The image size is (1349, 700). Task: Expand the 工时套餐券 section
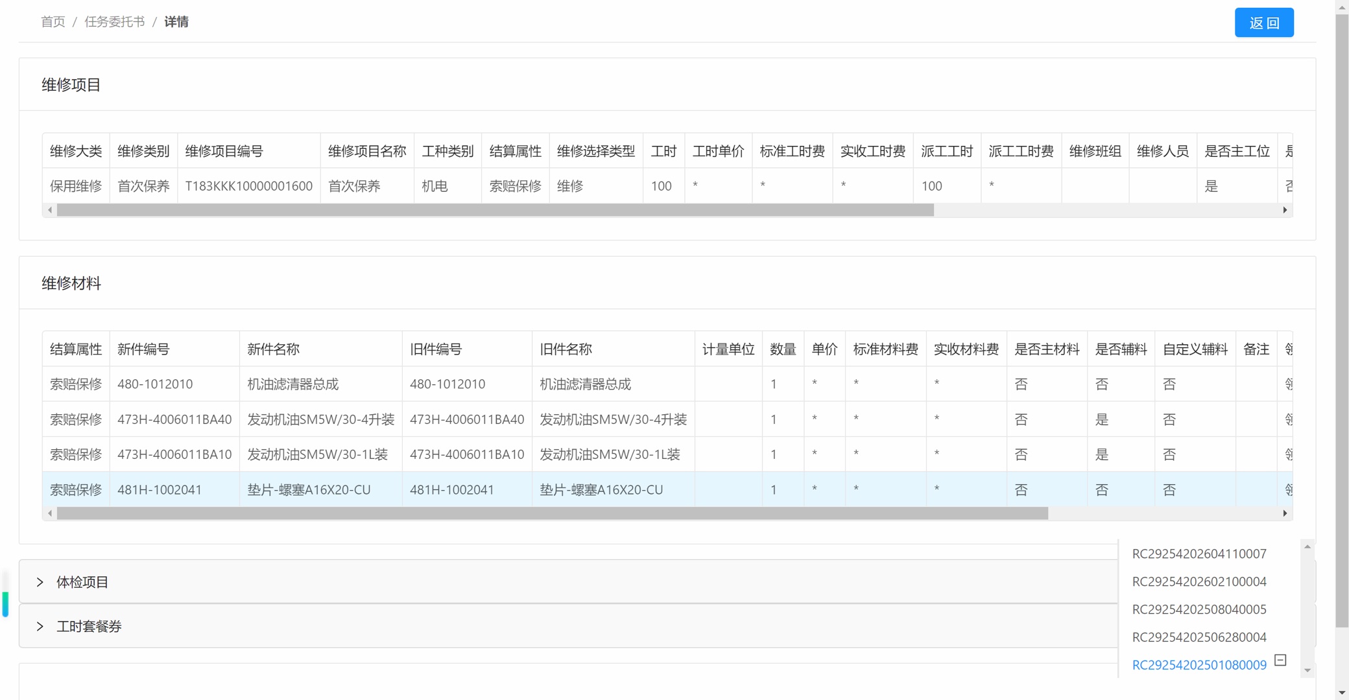point(567,626)
